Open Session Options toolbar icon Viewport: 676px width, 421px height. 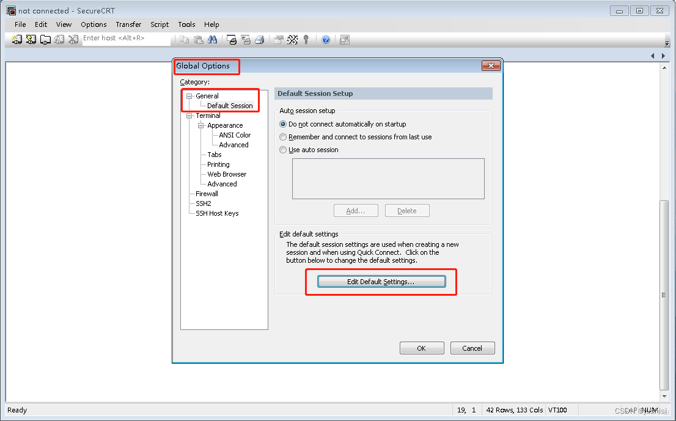(279, 40)
